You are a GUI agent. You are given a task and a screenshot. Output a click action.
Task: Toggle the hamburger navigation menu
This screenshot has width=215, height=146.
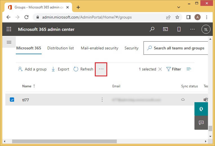click(x=9, y=42)
